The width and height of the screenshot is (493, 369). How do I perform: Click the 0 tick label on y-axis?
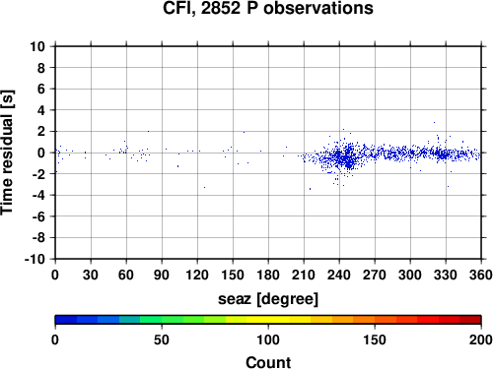click(x=41, y=153)
